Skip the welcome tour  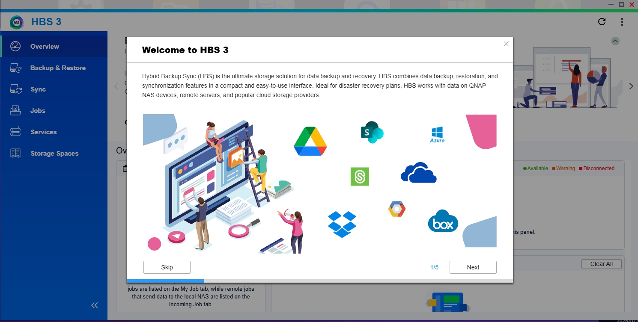(x=167, y=267)
